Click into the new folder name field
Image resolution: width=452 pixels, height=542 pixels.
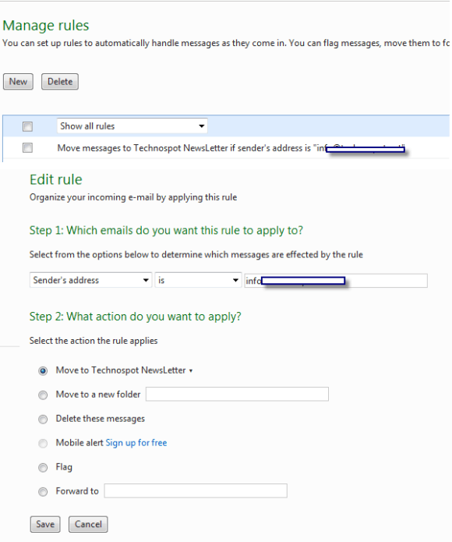(237, 394)
